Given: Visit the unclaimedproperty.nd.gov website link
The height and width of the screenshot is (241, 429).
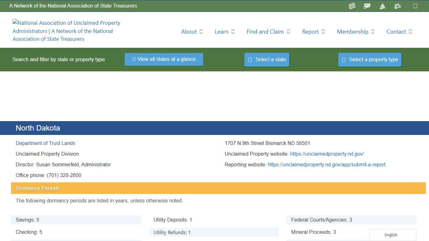Looking at the screenshot, I should coord(327,154).
